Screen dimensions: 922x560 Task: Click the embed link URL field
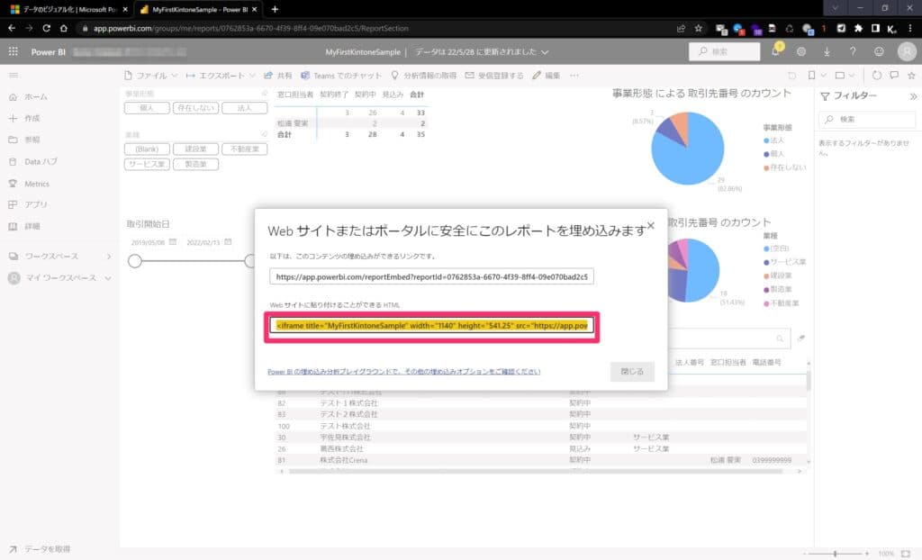431,276
